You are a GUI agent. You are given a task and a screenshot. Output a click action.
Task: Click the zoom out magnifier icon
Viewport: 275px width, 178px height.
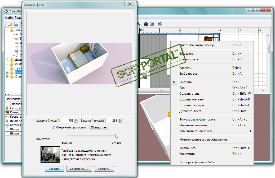click(139, 24)
